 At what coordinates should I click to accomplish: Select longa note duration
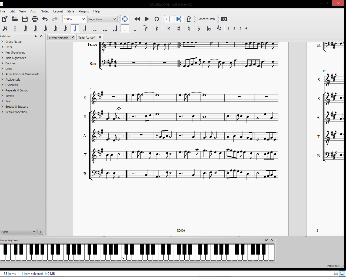point(115,28)
